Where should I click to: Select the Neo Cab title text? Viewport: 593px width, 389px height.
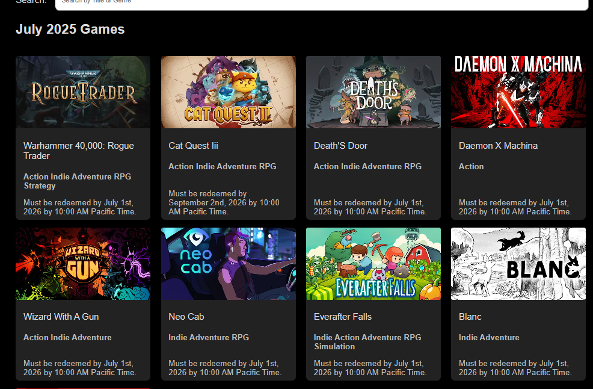coord(186,317)
